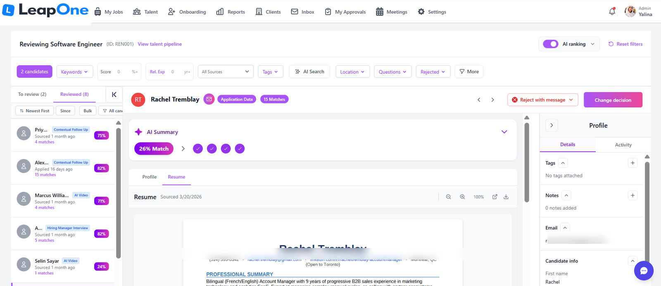The image size is (661, 286).
Task: Switch to Reviewed (8) tab
Action: click(74, 94)
